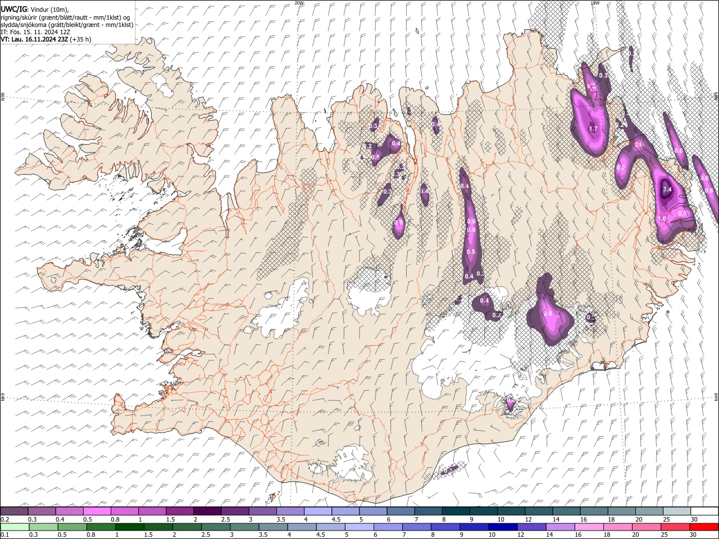The width and height of the screenshot is (719, 539).
Task: Click the 15W longitude label
Action: tap(595, 3)
